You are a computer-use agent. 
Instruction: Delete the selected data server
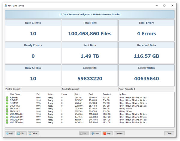(34, 133)
